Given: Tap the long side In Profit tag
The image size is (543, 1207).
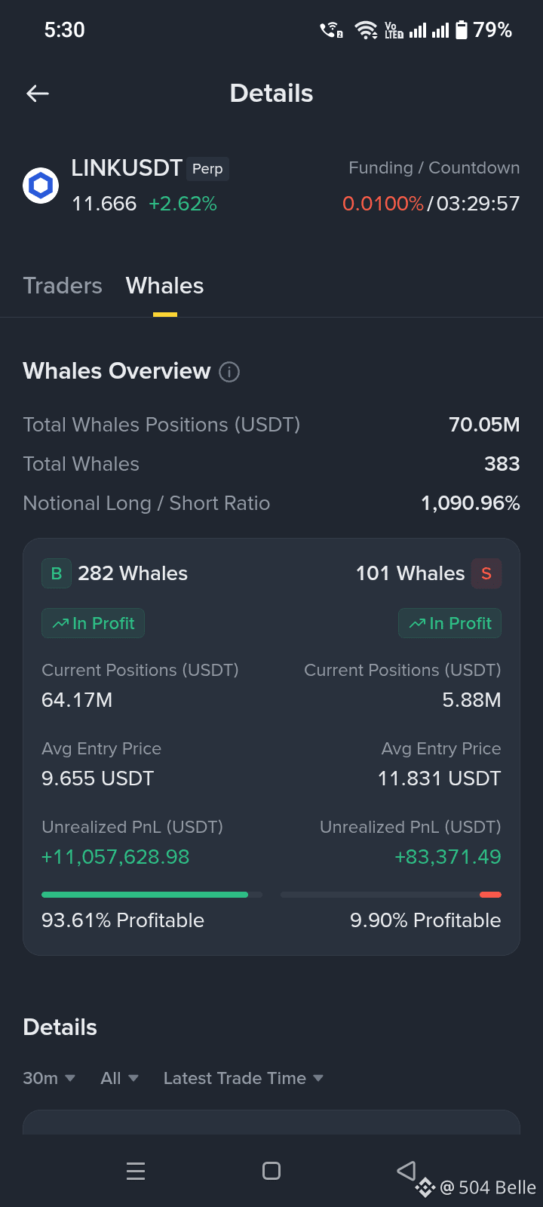Looking at the screenshot, I should click(x=93, y=623).
